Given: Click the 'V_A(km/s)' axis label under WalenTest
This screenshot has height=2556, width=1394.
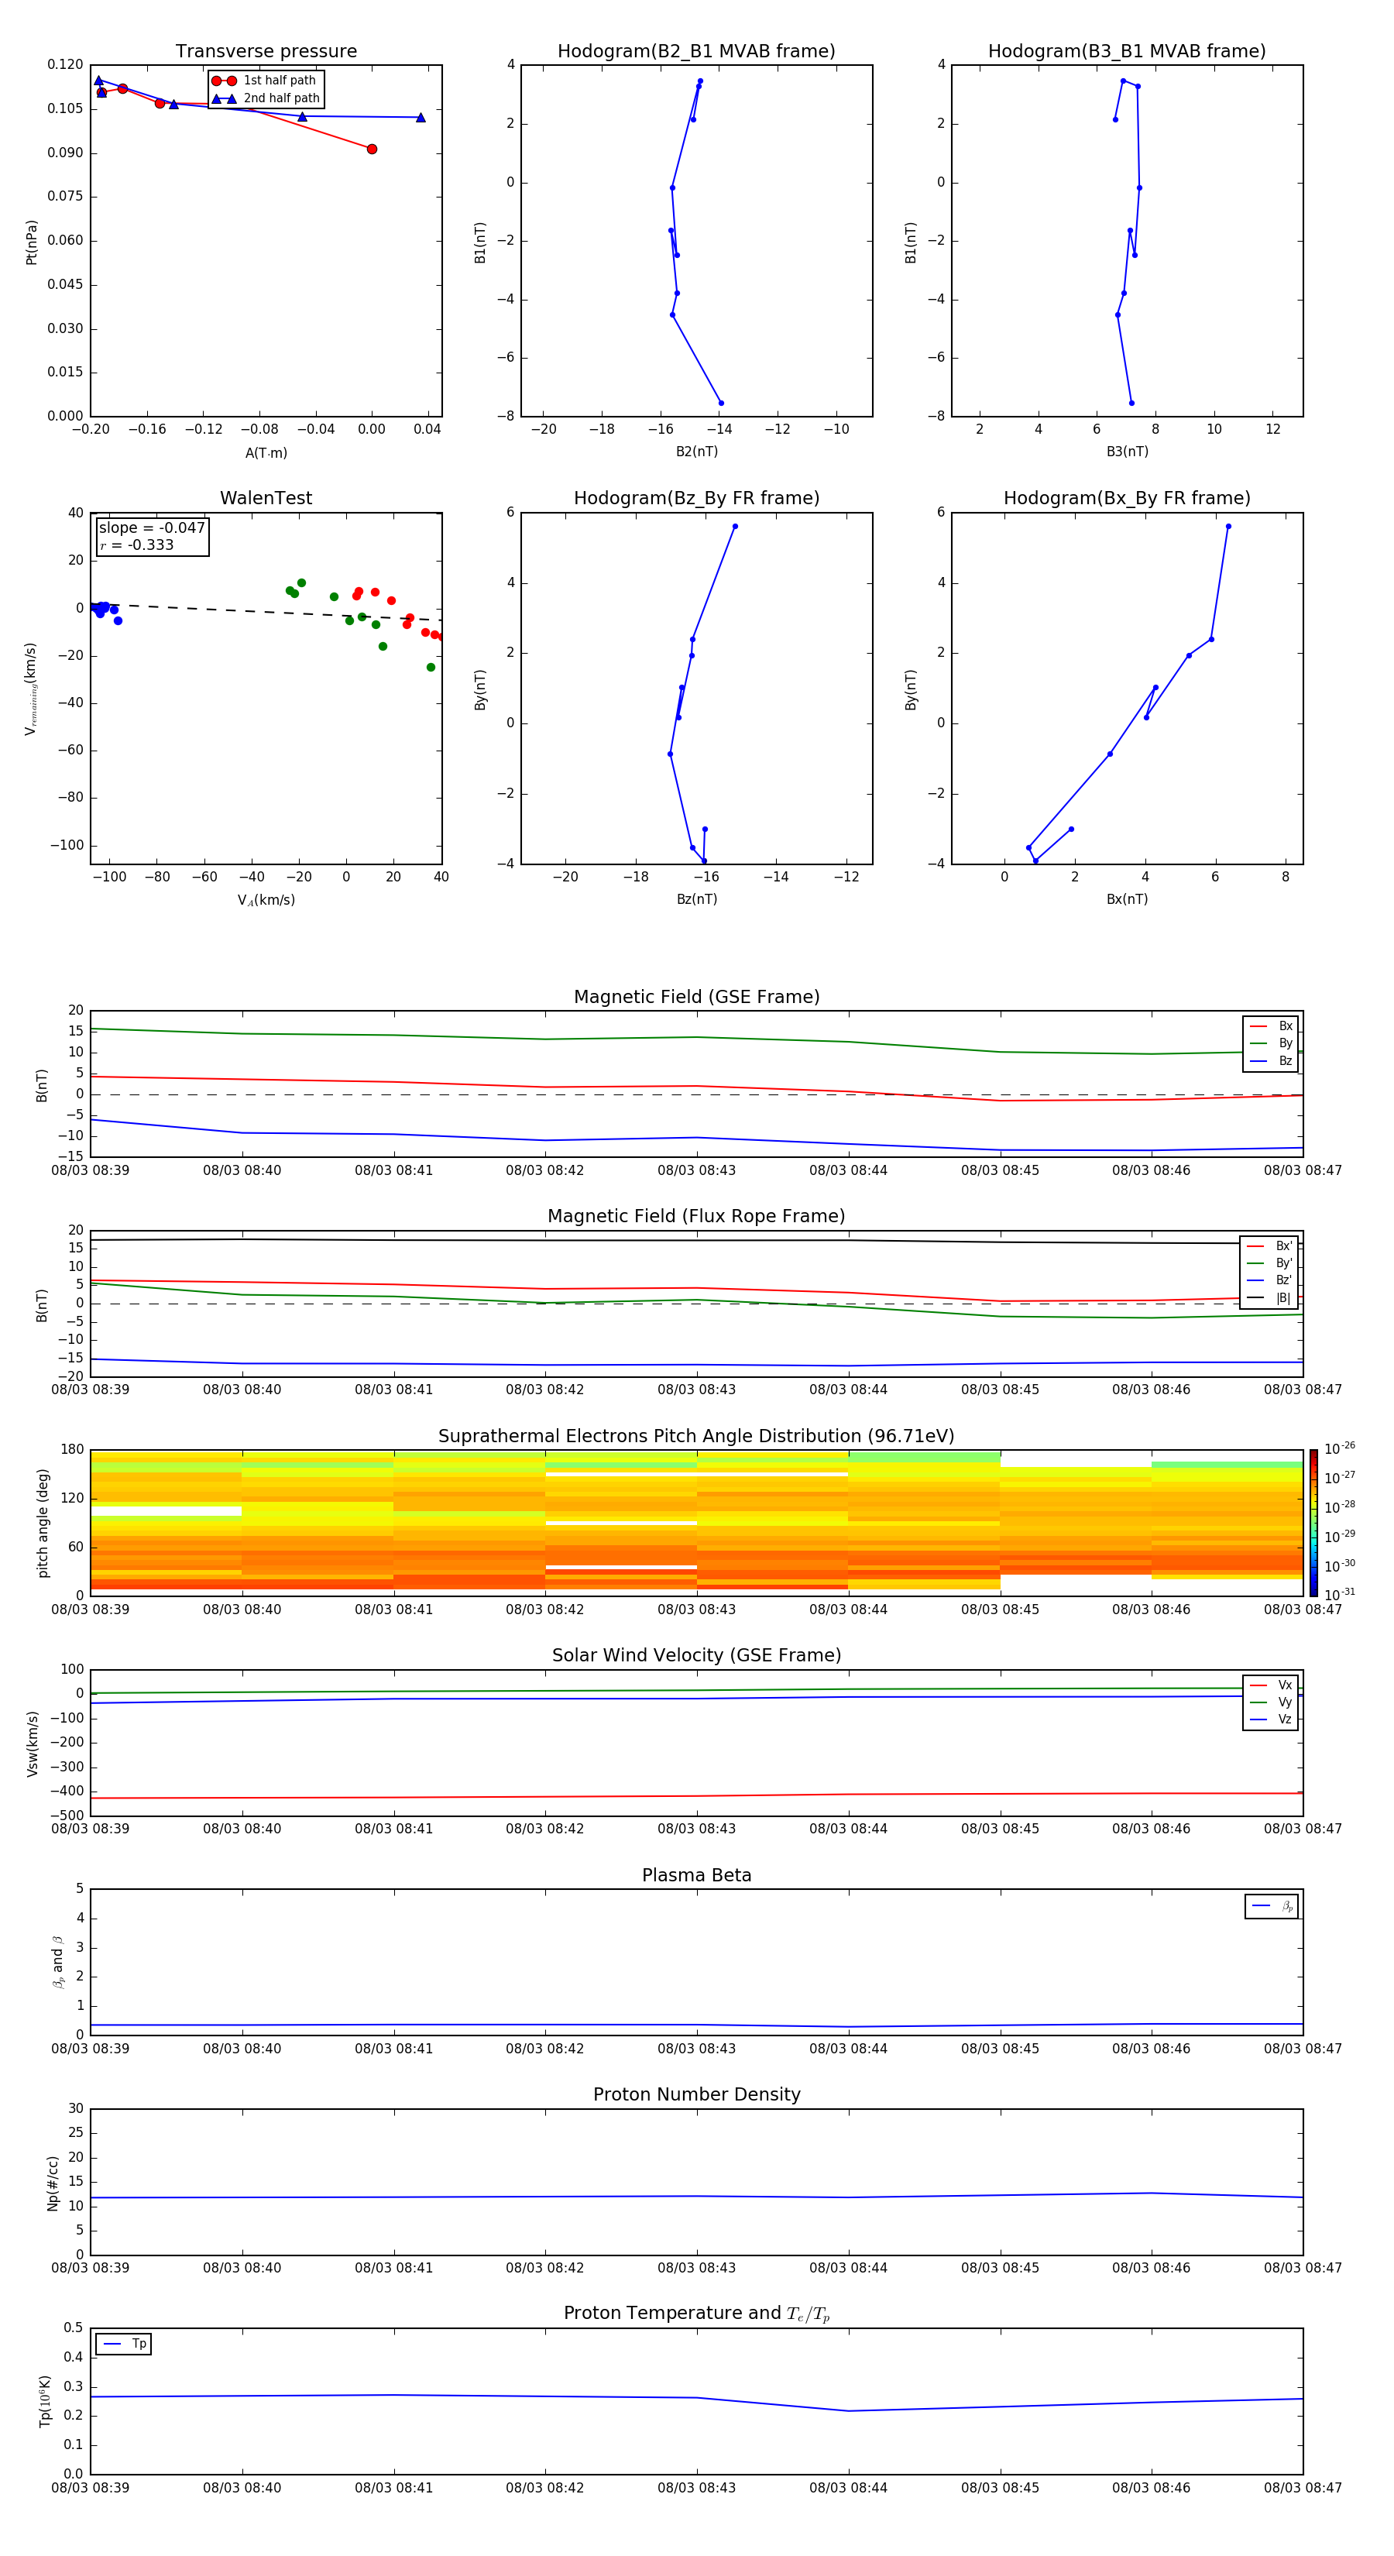Looking at the screenshot, I should pyautogui.click(x=266, y=900).
